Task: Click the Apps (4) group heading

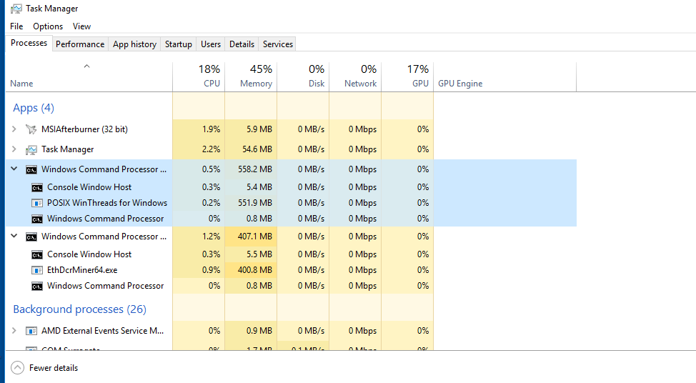Action: coord(34,108)
